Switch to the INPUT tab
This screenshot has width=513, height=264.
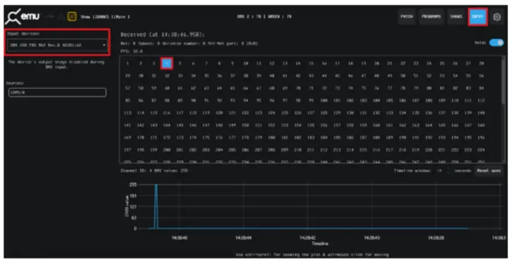[x=478, y=17]
